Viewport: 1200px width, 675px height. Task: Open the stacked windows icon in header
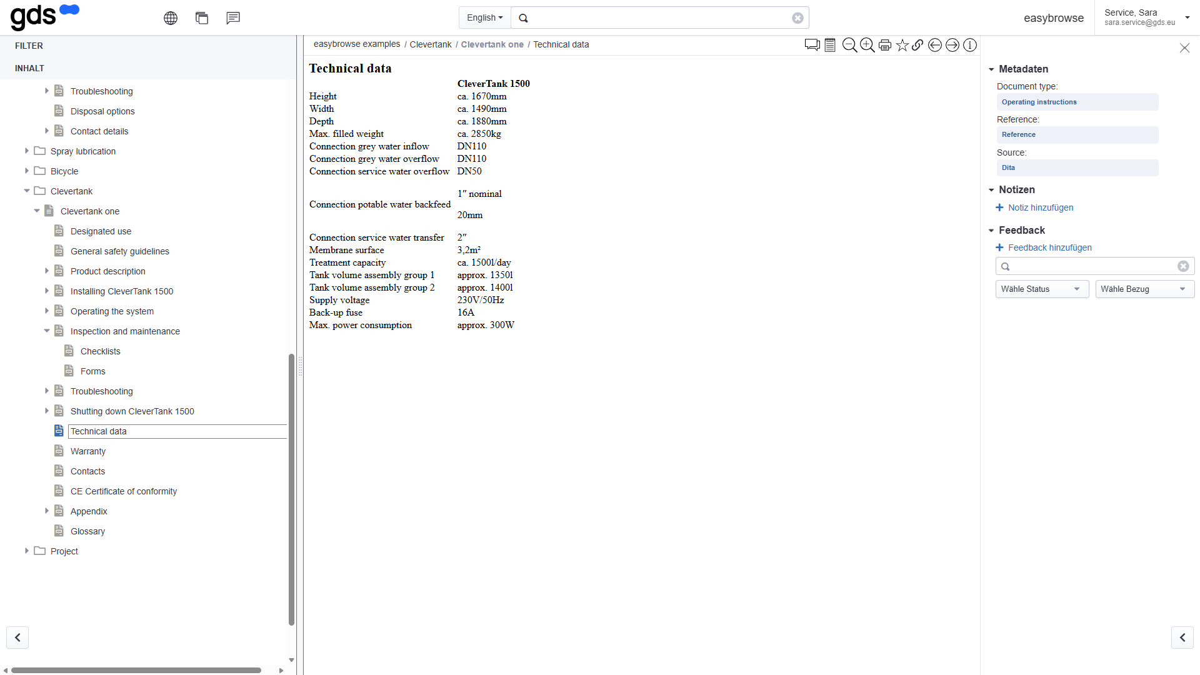pos(202,18)
